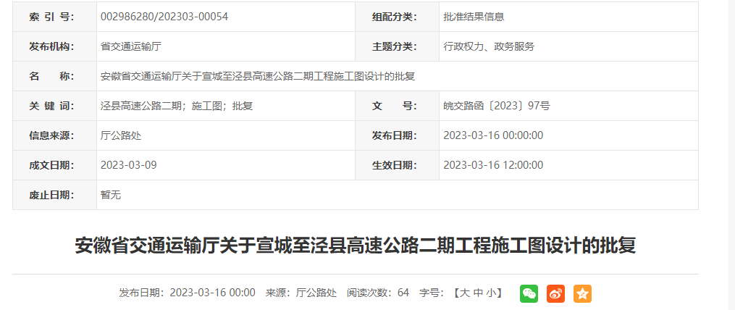The width and height of the screenshot is (735, 310).
Task: Click the 发布机构 label cell
Action: [54, 46]
